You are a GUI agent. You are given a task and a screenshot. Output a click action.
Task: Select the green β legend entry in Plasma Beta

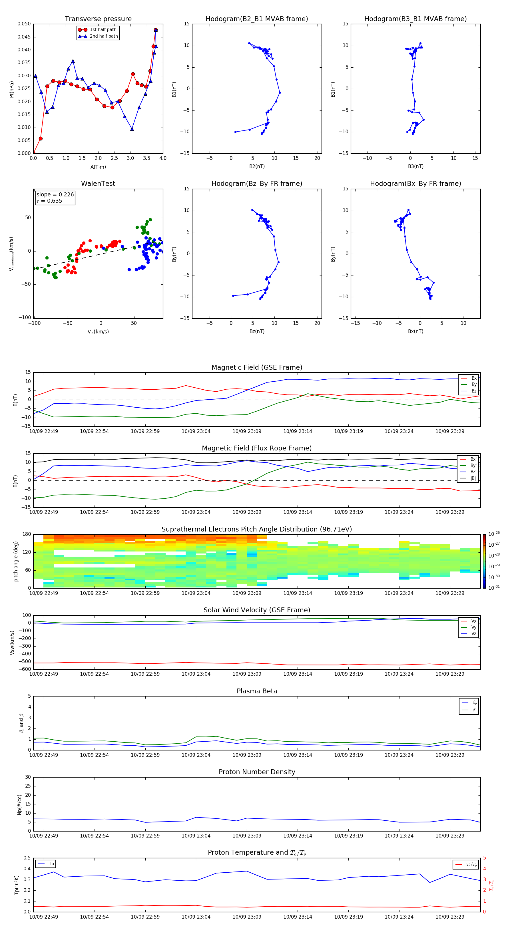tap(469, 710)
